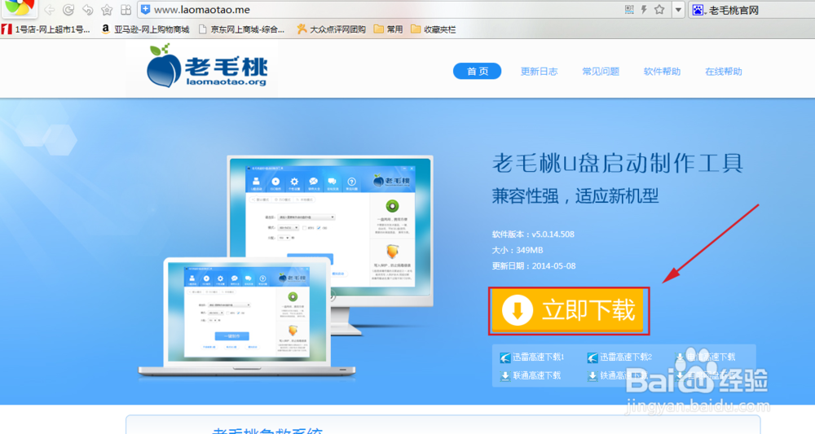The image size is (815, 434).
Task: Click the 兼容性强，适应新机型 subtitle
Action: click(575, 196)
